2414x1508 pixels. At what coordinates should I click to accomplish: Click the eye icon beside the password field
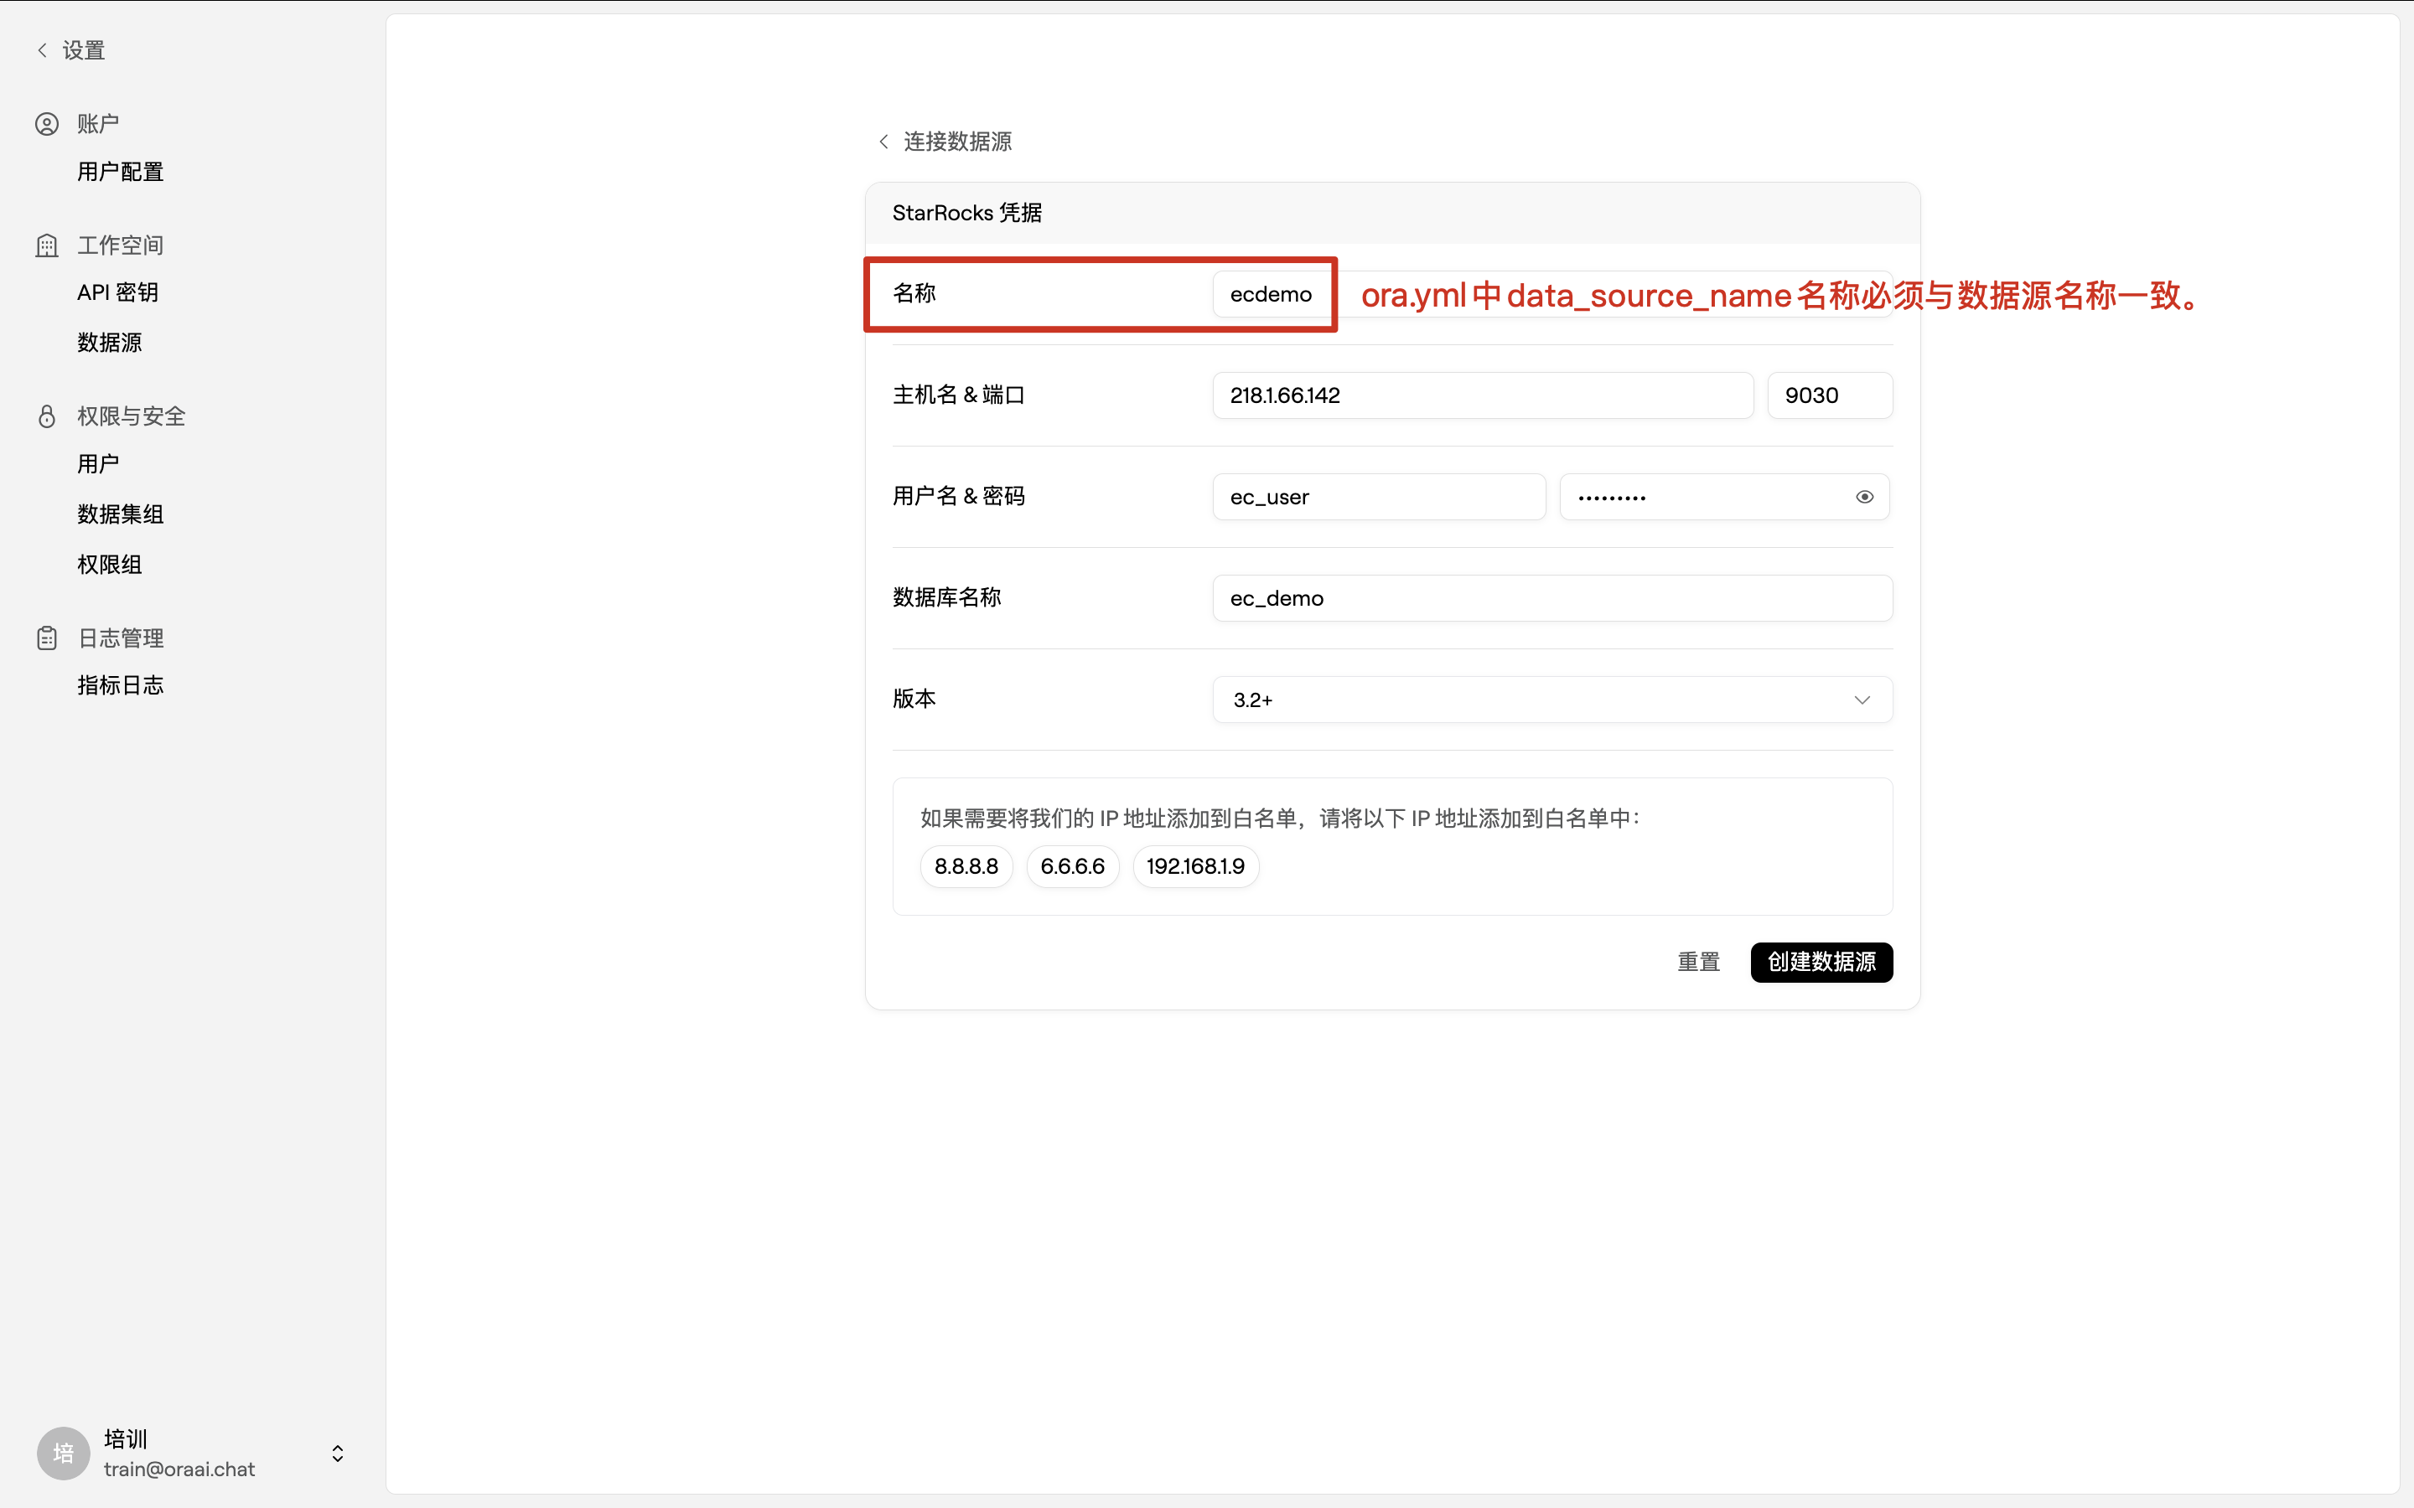click(x=1863, y=496)
